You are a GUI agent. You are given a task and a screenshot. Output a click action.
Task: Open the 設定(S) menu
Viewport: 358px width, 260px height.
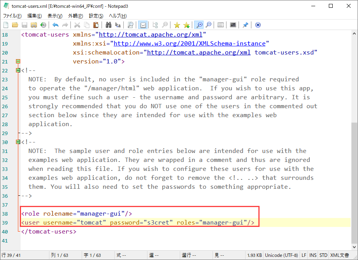point(96,16)
